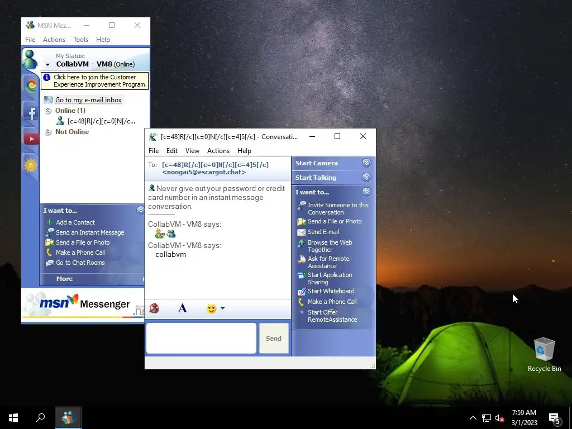The image size is (572, 429).
Task: Open the Actions menu in MSN Messenger
Action: 54,40
